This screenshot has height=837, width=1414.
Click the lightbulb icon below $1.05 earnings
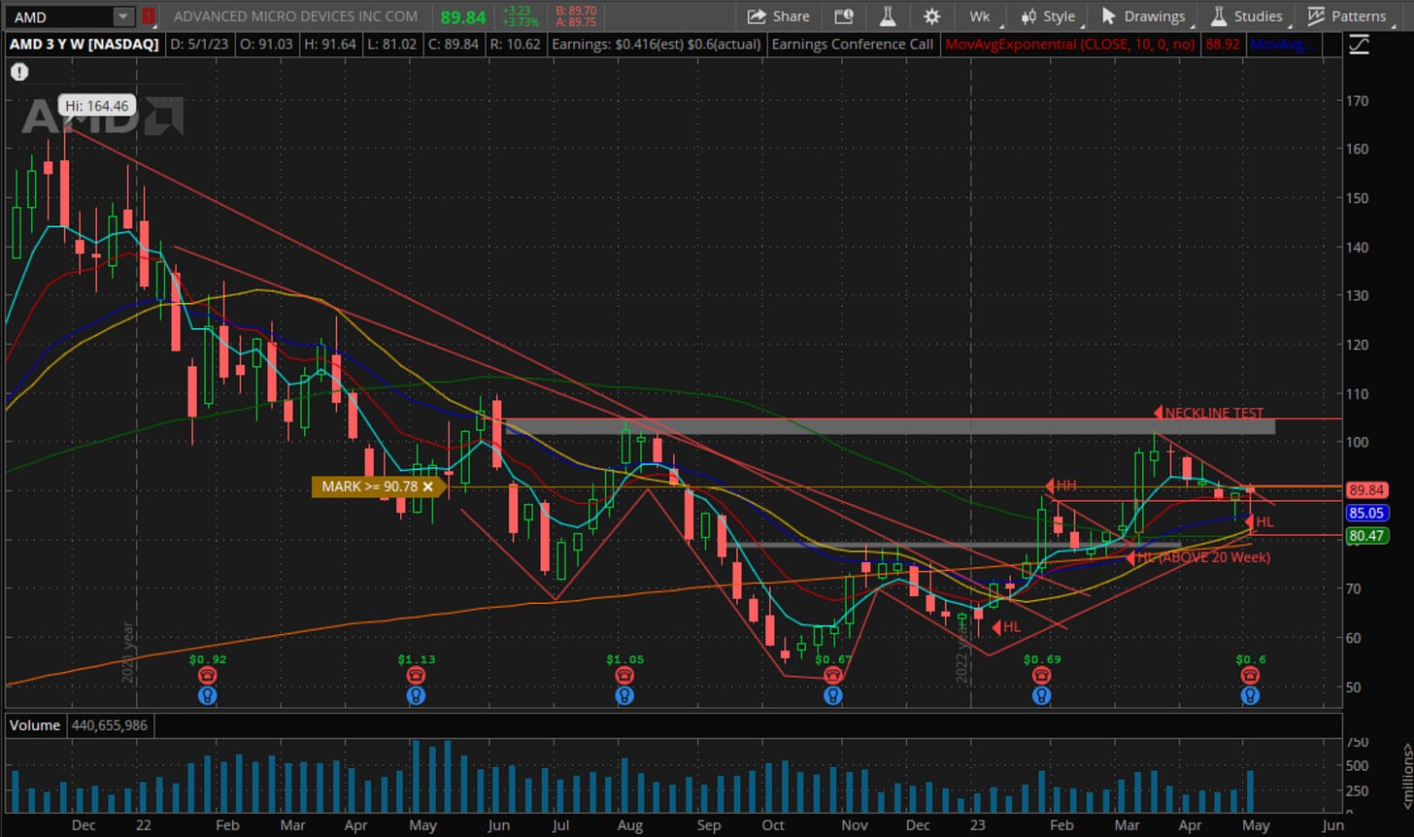pyautogui.click(x=624, y=695)
